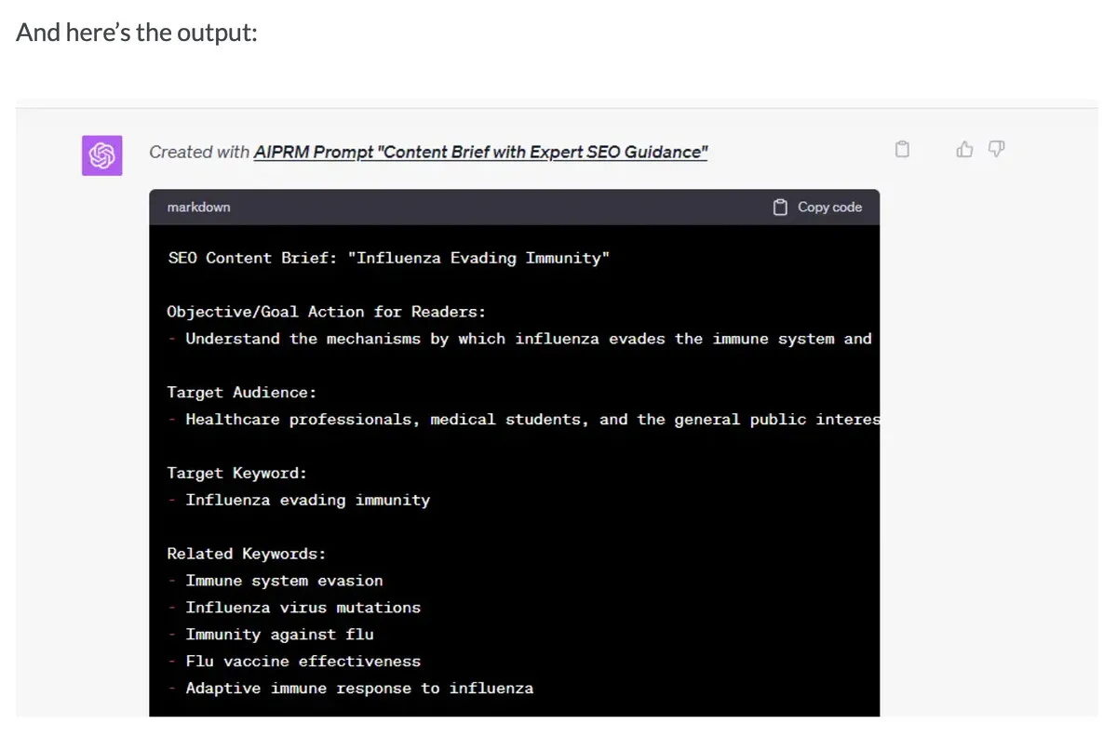Click the markdown language label
The width and height of the screenshot is (1117, 737).
(x=198, y=208)
